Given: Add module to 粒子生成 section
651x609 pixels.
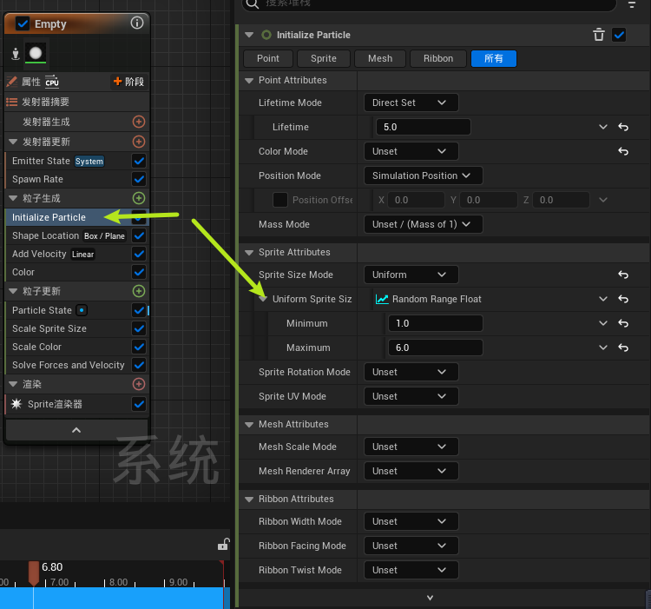Looking at the screenshot, I should point(139,198).
